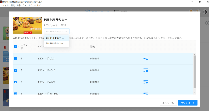The width and height of the screenshot is (209, 111).
Task: Open settings for episode 2
Action: 146,70
